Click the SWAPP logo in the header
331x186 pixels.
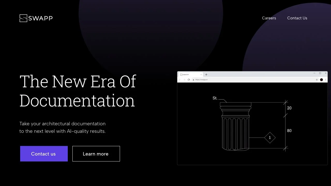coord(36,18)
